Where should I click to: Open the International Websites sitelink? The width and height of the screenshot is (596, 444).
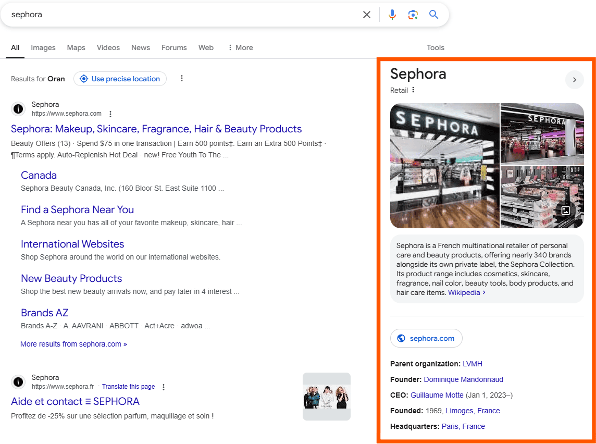tap(72, 244)
